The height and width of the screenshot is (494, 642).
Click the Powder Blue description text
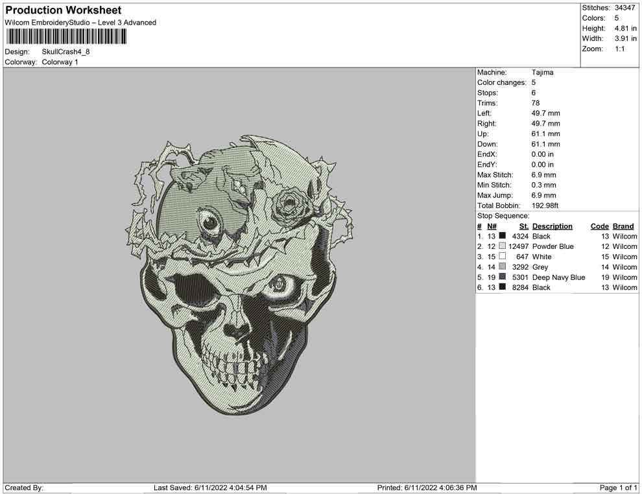(553, 246)
